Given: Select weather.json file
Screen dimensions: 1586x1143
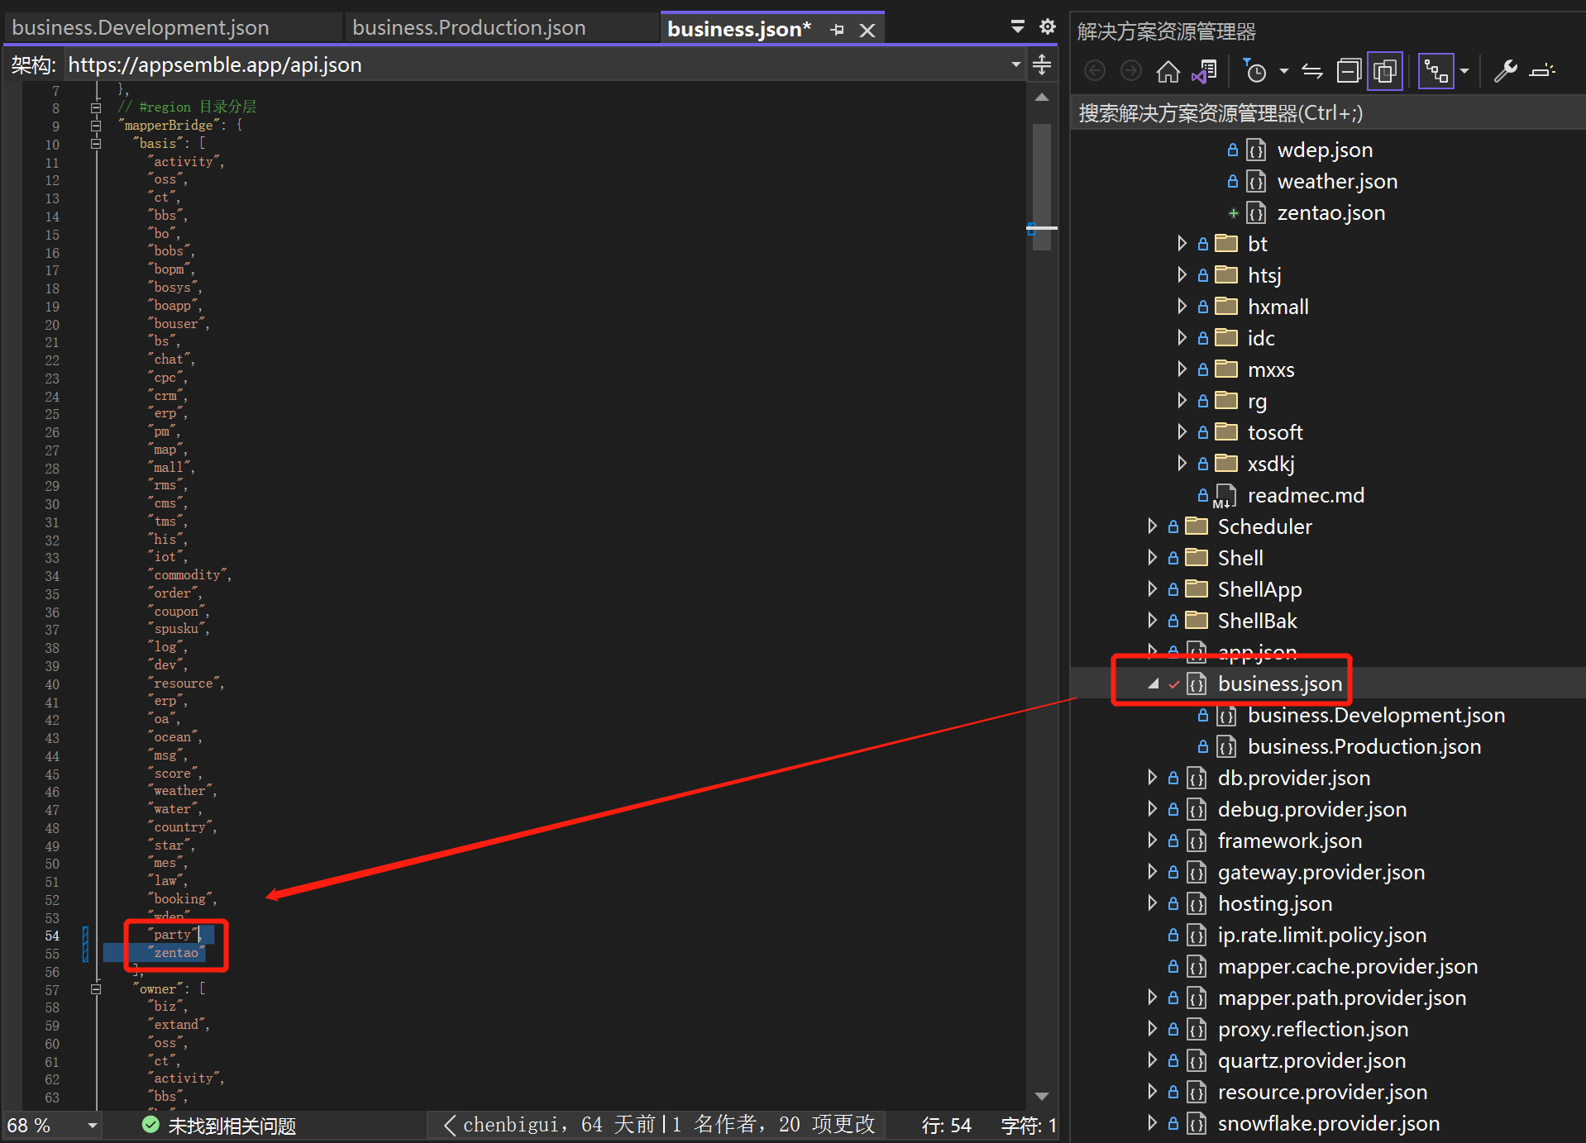Looking at the screenshot, I should point(1337,181).
